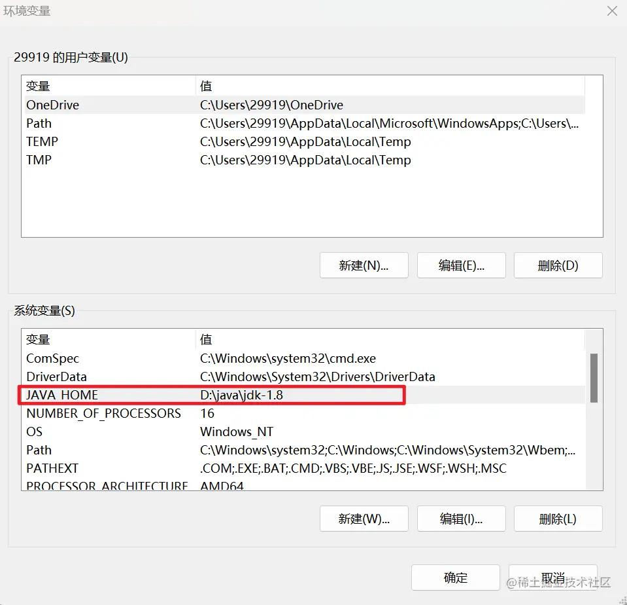Click the 变量 column header in system variables

pos(110,340)
